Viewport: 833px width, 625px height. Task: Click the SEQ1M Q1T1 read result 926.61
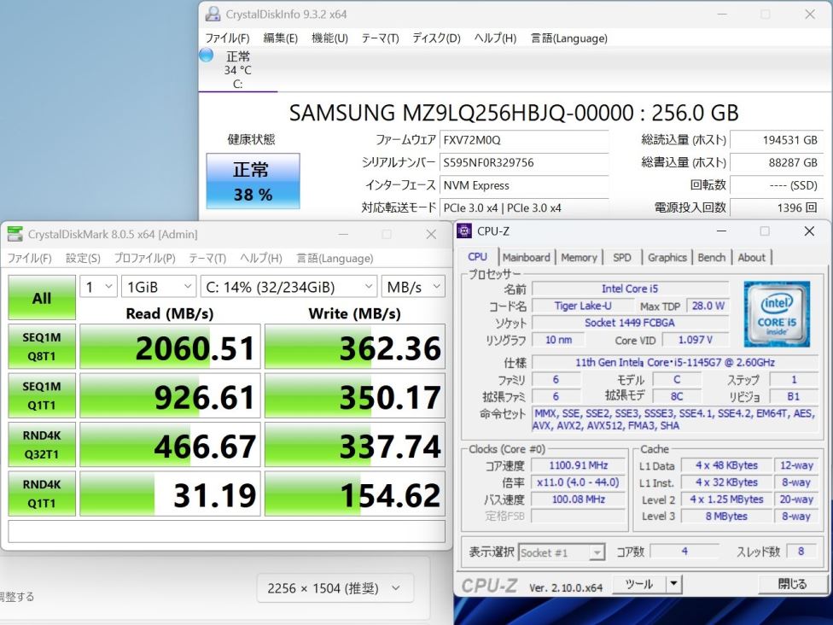click(x=170, y=395)
